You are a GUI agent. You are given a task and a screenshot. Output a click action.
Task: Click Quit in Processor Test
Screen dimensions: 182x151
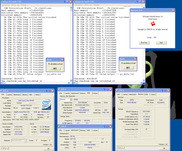(x=161, y=43)
